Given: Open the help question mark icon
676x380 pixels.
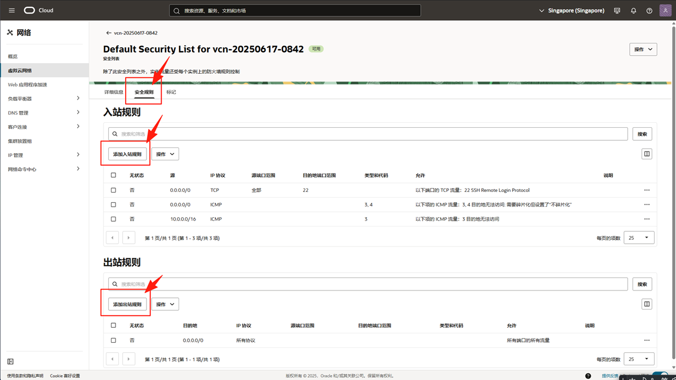Looking at the screenshot, I should pyautogui.click(x=649, y=11).
